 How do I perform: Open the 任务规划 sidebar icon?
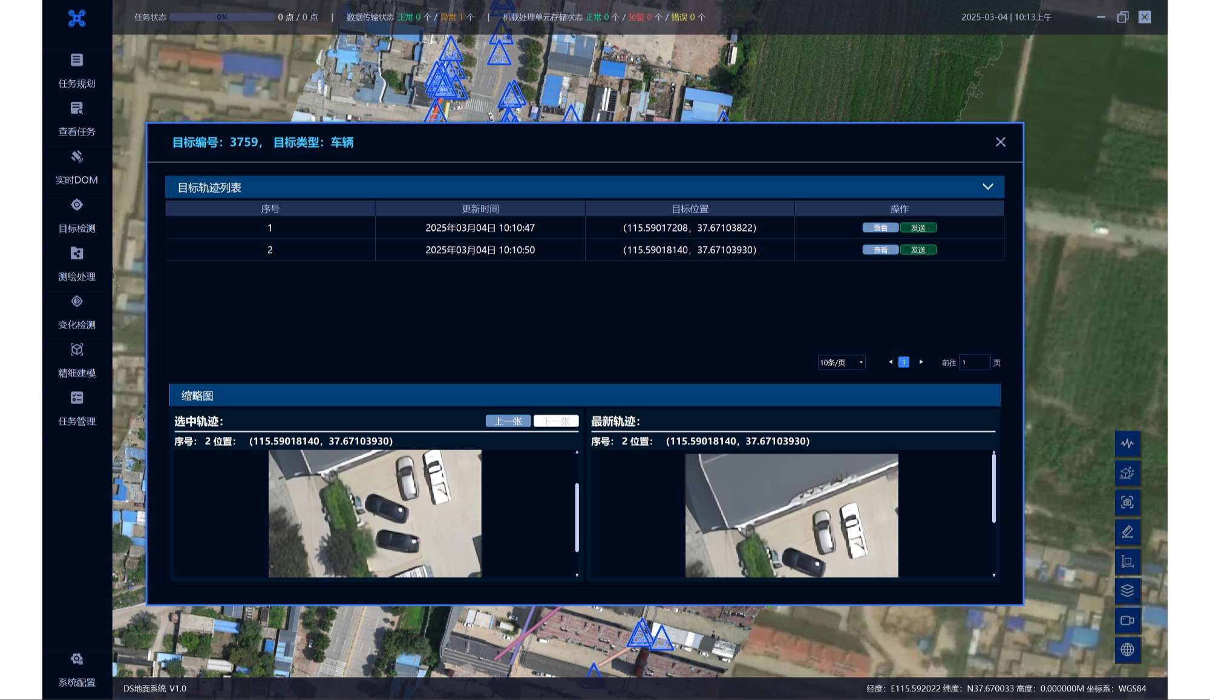[76, 60]
